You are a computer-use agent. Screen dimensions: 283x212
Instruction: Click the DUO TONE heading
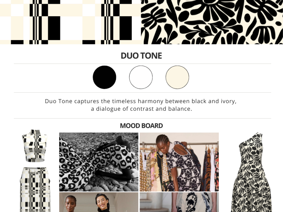[x=141, y=56]
